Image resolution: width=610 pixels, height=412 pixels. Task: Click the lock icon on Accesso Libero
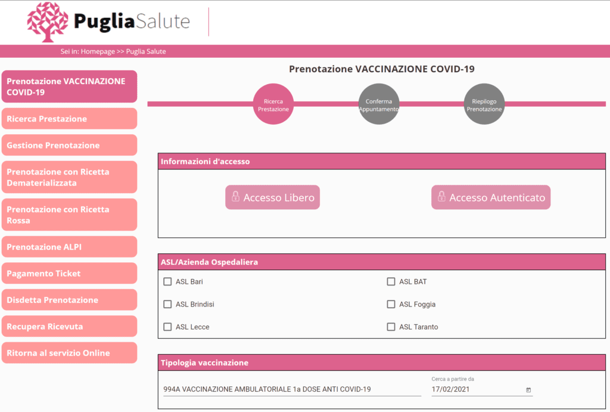(235, 196)
